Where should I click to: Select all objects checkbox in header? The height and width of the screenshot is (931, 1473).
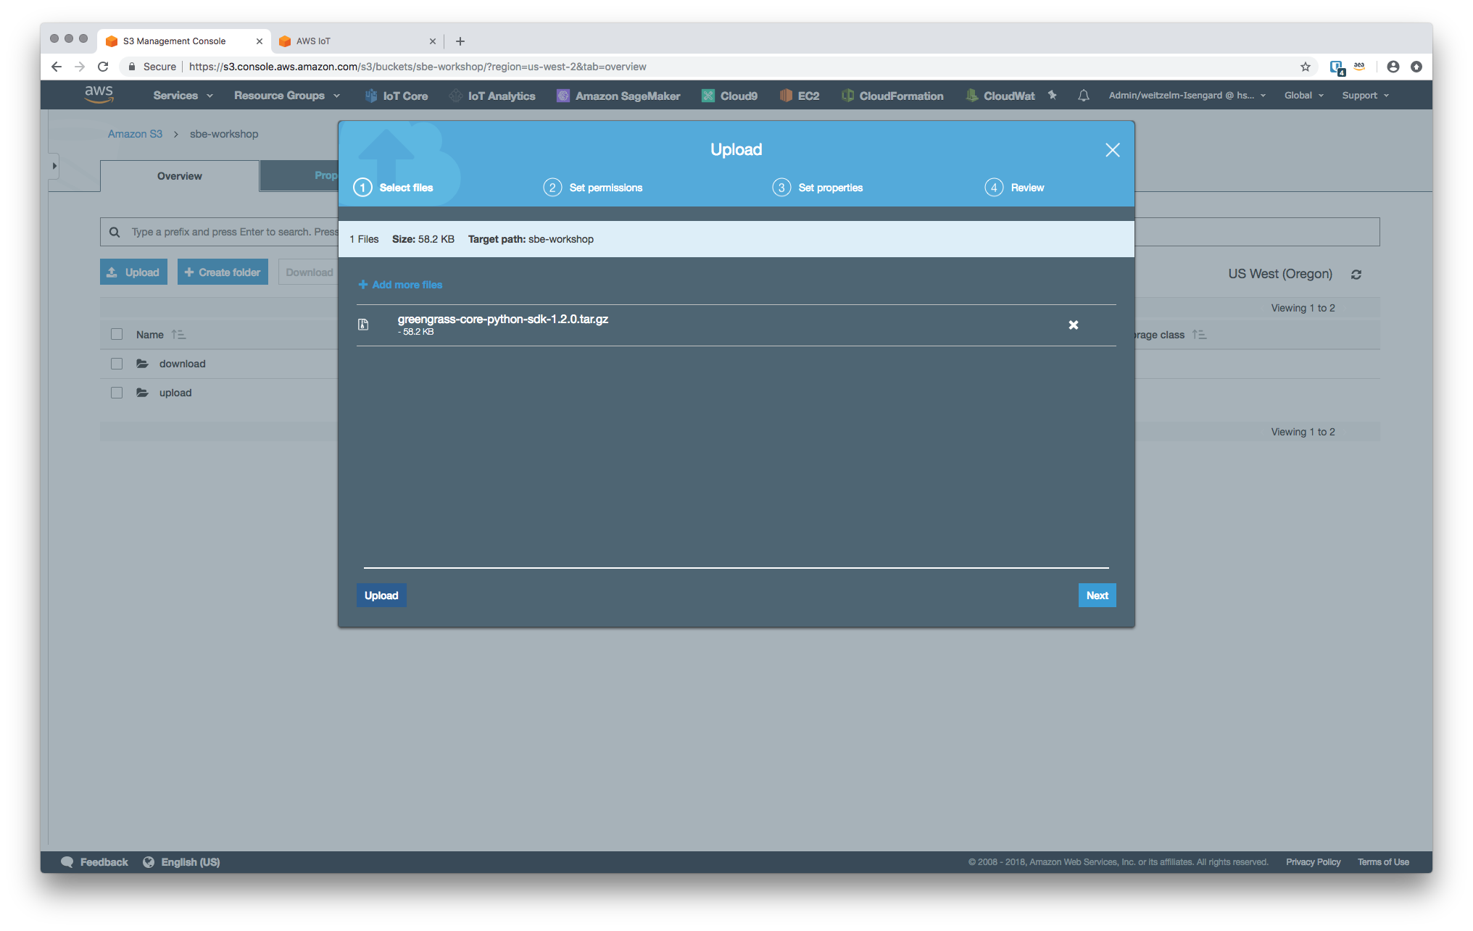point(117,334)
